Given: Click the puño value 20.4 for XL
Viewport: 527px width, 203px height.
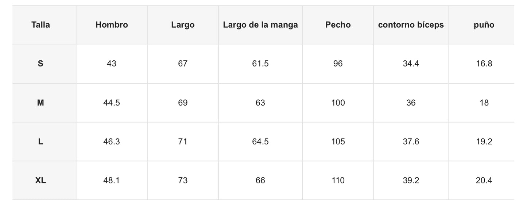Looking at the screenshot, I should click(x=484, y=180).
